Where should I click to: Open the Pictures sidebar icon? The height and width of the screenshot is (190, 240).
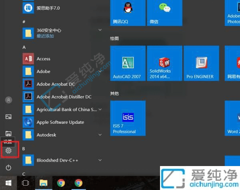(x=8, y=117)
